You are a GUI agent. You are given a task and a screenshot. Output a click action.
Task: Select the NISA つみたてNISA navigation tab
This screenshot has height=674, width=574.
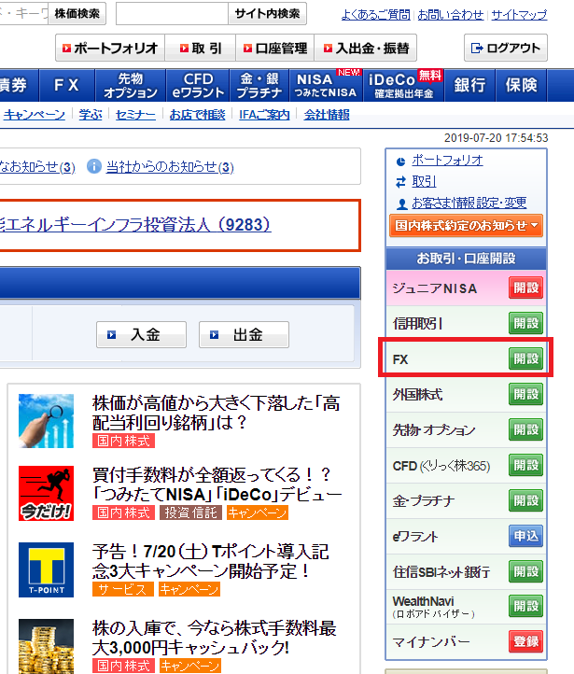326,85
